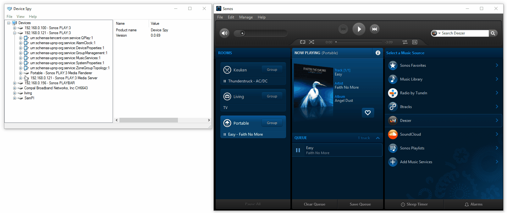Open the Sonos File menu
The image size is (507, 213).
pyautogui.click(x=220, y=17)
